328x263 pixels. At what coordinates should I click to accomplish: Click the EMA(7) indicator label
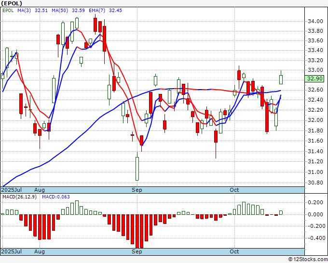(97, 11)
